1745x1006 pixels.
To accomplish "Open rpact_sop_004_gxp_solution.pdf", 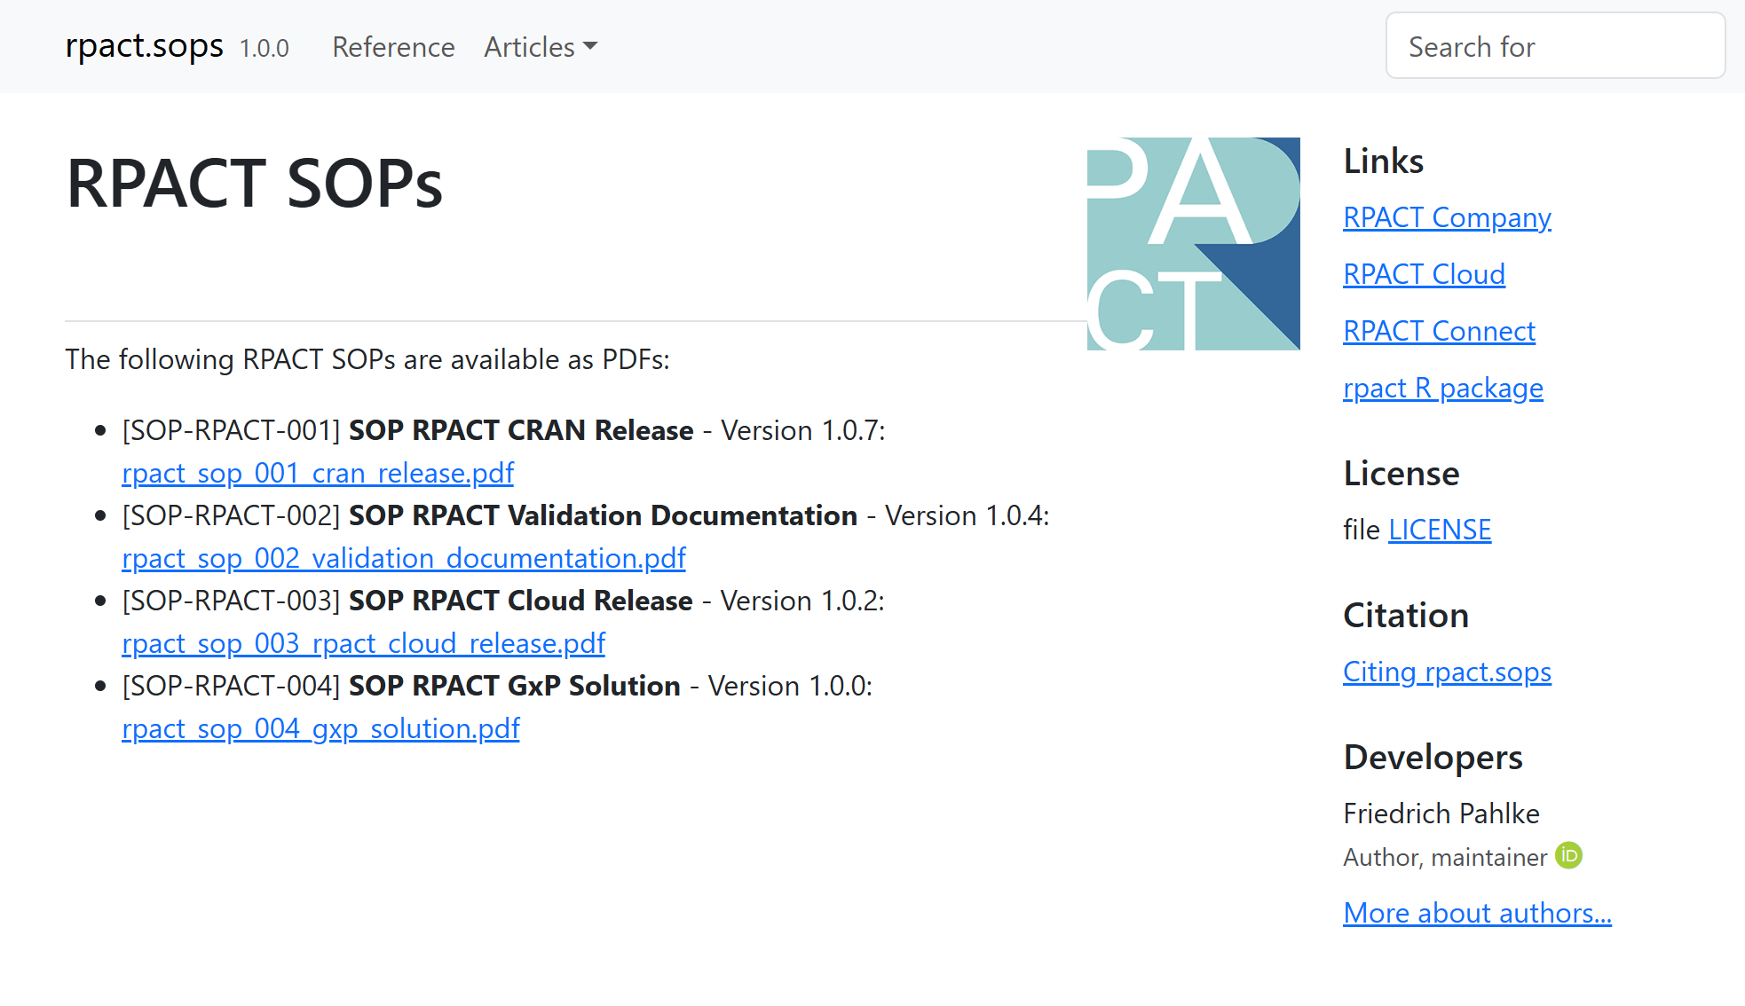I will coord(320,728).
